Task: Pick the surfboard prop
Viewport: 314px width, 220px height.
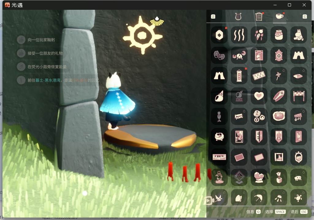Action: (x=279, y=96)
